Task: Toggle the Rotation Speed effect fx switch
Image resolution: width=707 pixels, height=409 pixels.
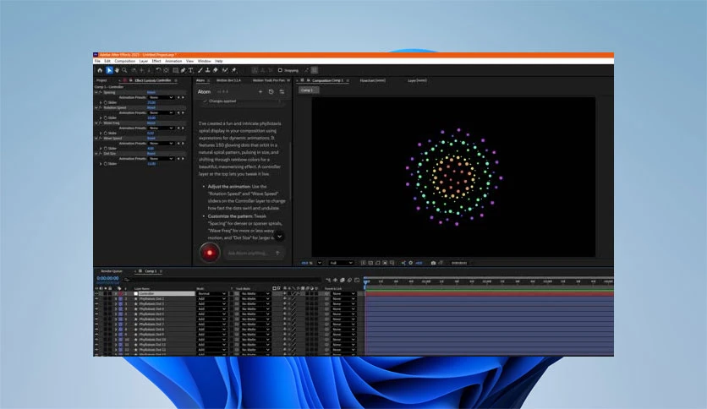Action: pos(101,107)
